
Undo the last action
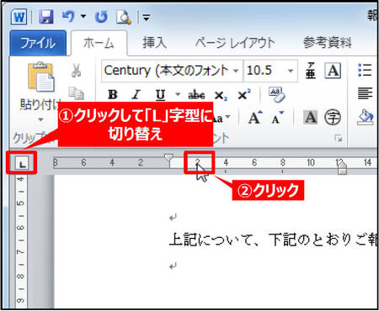click(68, 17)
